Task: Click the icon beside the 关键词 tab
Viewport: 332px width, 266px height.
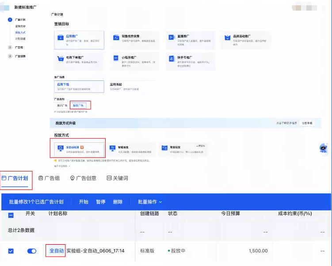Action: click(109, 178)
